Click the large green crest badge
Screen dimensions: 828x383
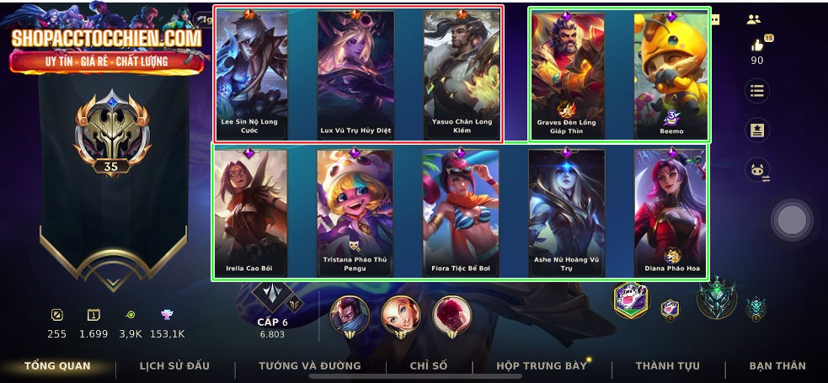[717, 297]
